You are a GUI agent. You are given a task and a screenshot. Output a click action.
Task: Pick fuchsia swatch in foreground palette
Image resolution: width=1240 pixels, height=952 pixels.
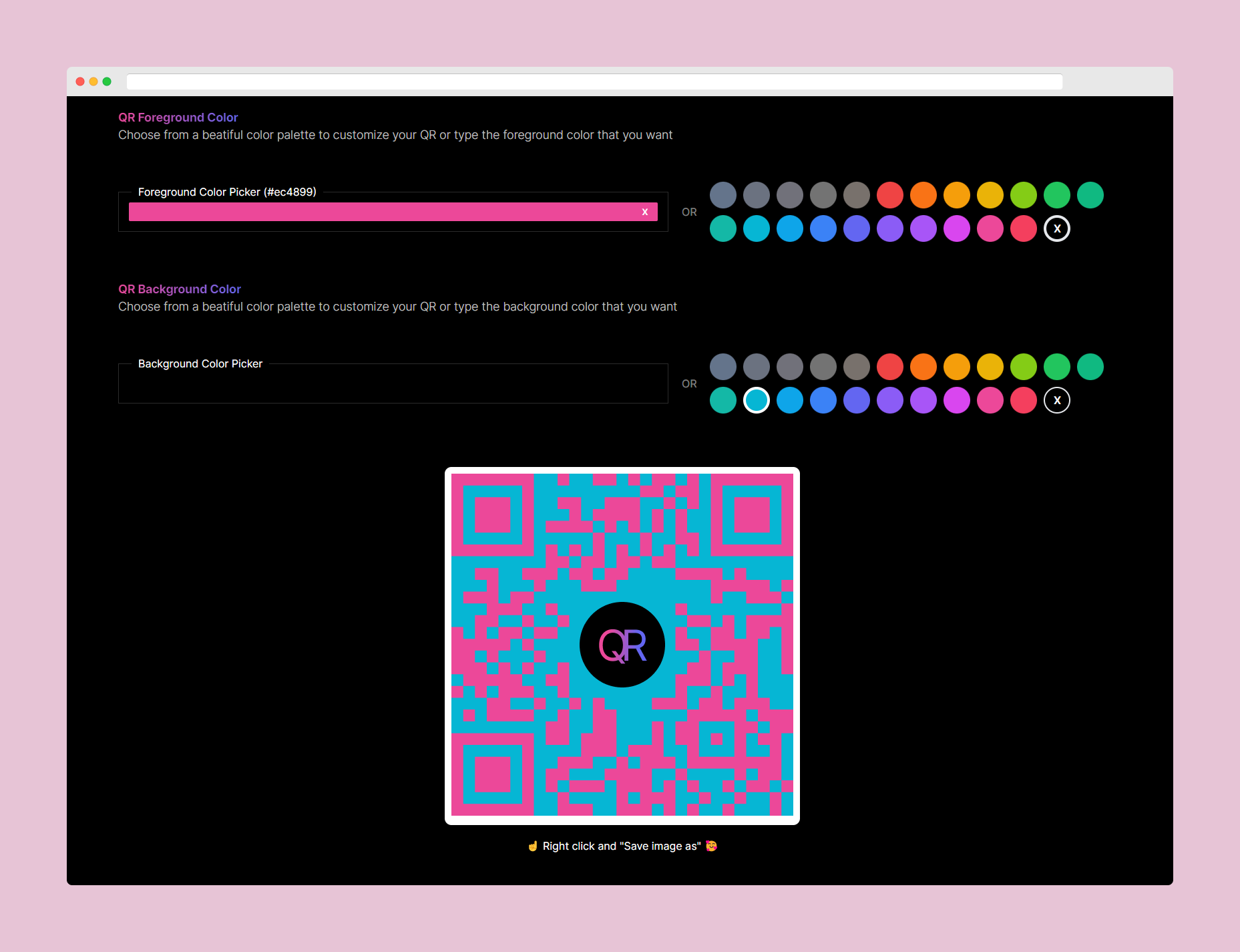point(957,228)
